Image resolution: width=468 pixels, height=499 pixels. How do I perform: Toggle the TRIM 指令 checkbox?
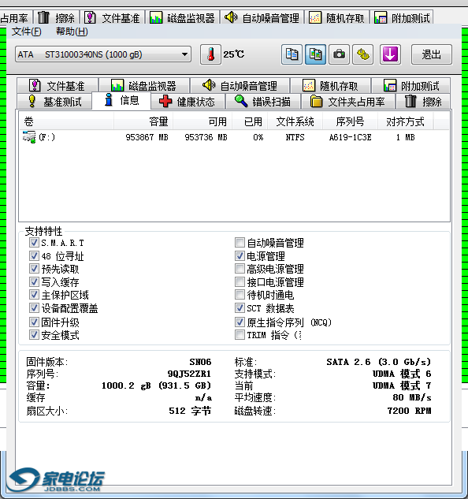(240, 335)
